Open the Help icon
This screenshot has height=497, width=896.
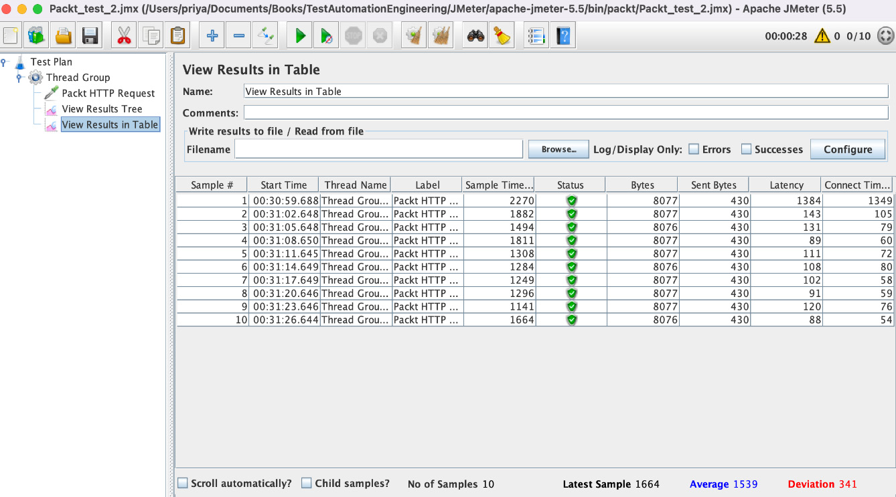coord(563,35)
